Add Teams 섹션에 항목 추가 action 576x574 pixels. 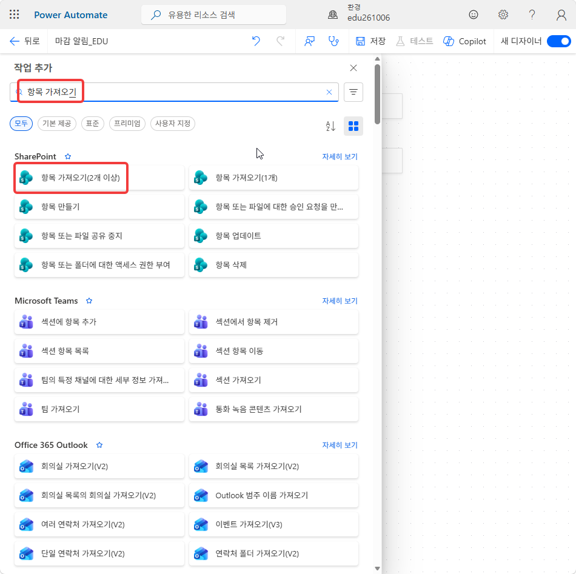click(x=99, y=322)
